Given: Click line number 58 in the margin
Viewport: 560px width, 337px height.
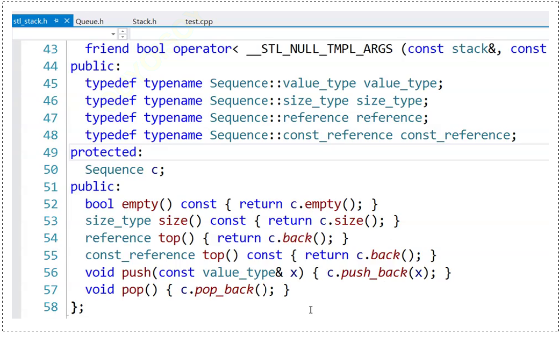Looking at the screenshot, I should pyautogui.click(x=50, y=307).
